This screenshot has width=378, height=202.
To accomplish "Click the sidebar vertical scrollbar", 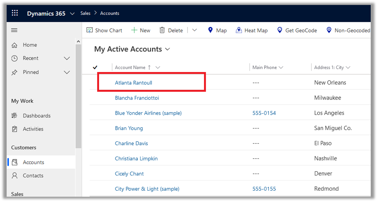I will 78,96.
